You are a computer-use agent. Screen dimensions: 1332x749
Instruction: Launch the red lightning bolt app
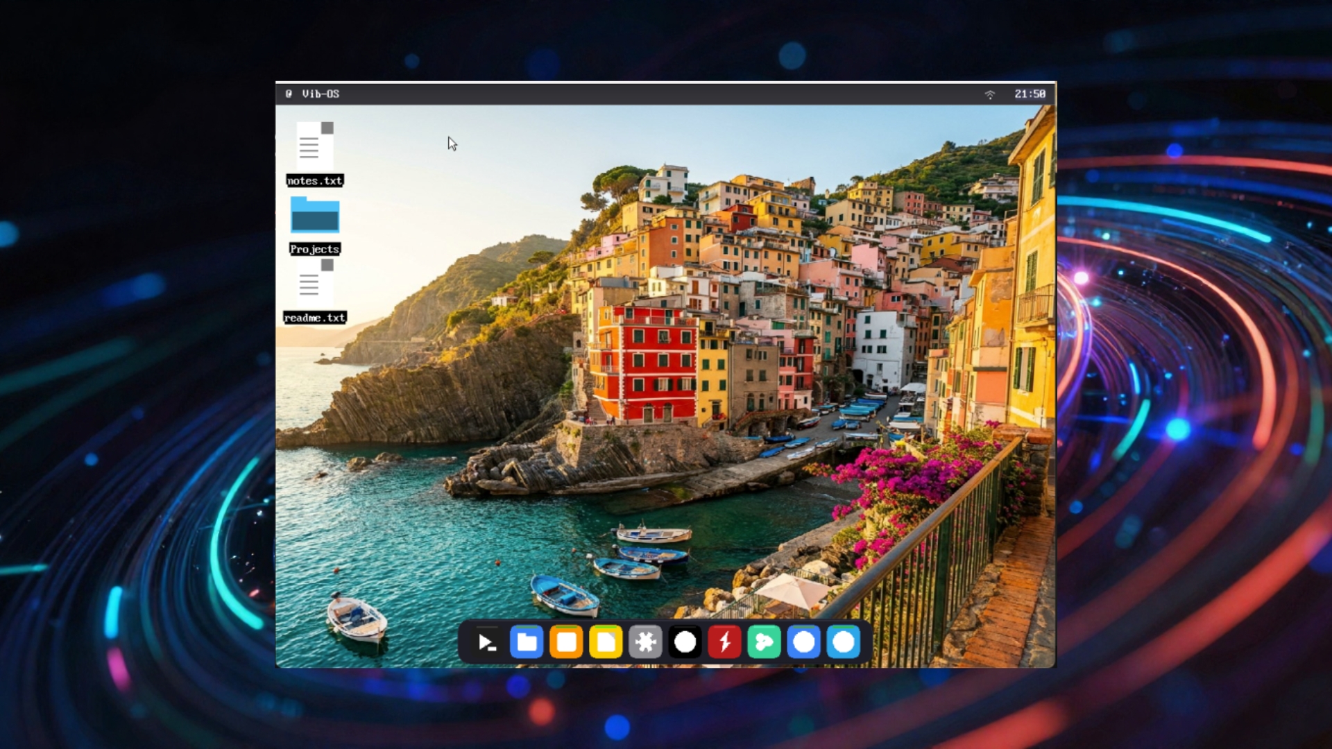tap(724, 642)
